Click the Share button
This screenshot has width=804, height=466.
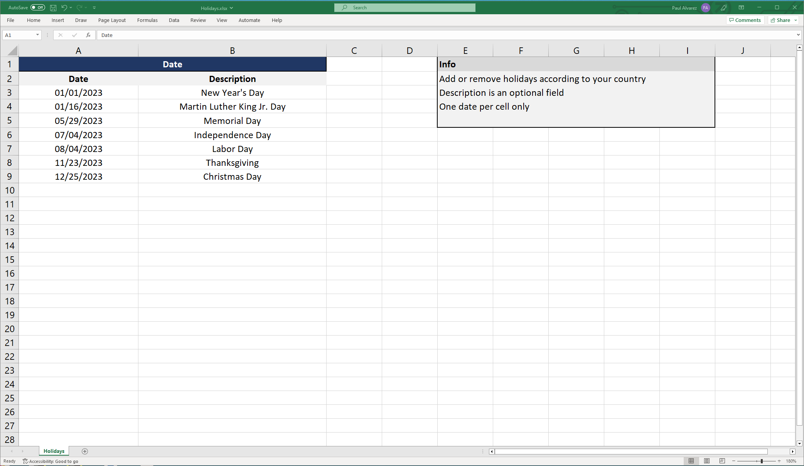click(x=780, y=20)
